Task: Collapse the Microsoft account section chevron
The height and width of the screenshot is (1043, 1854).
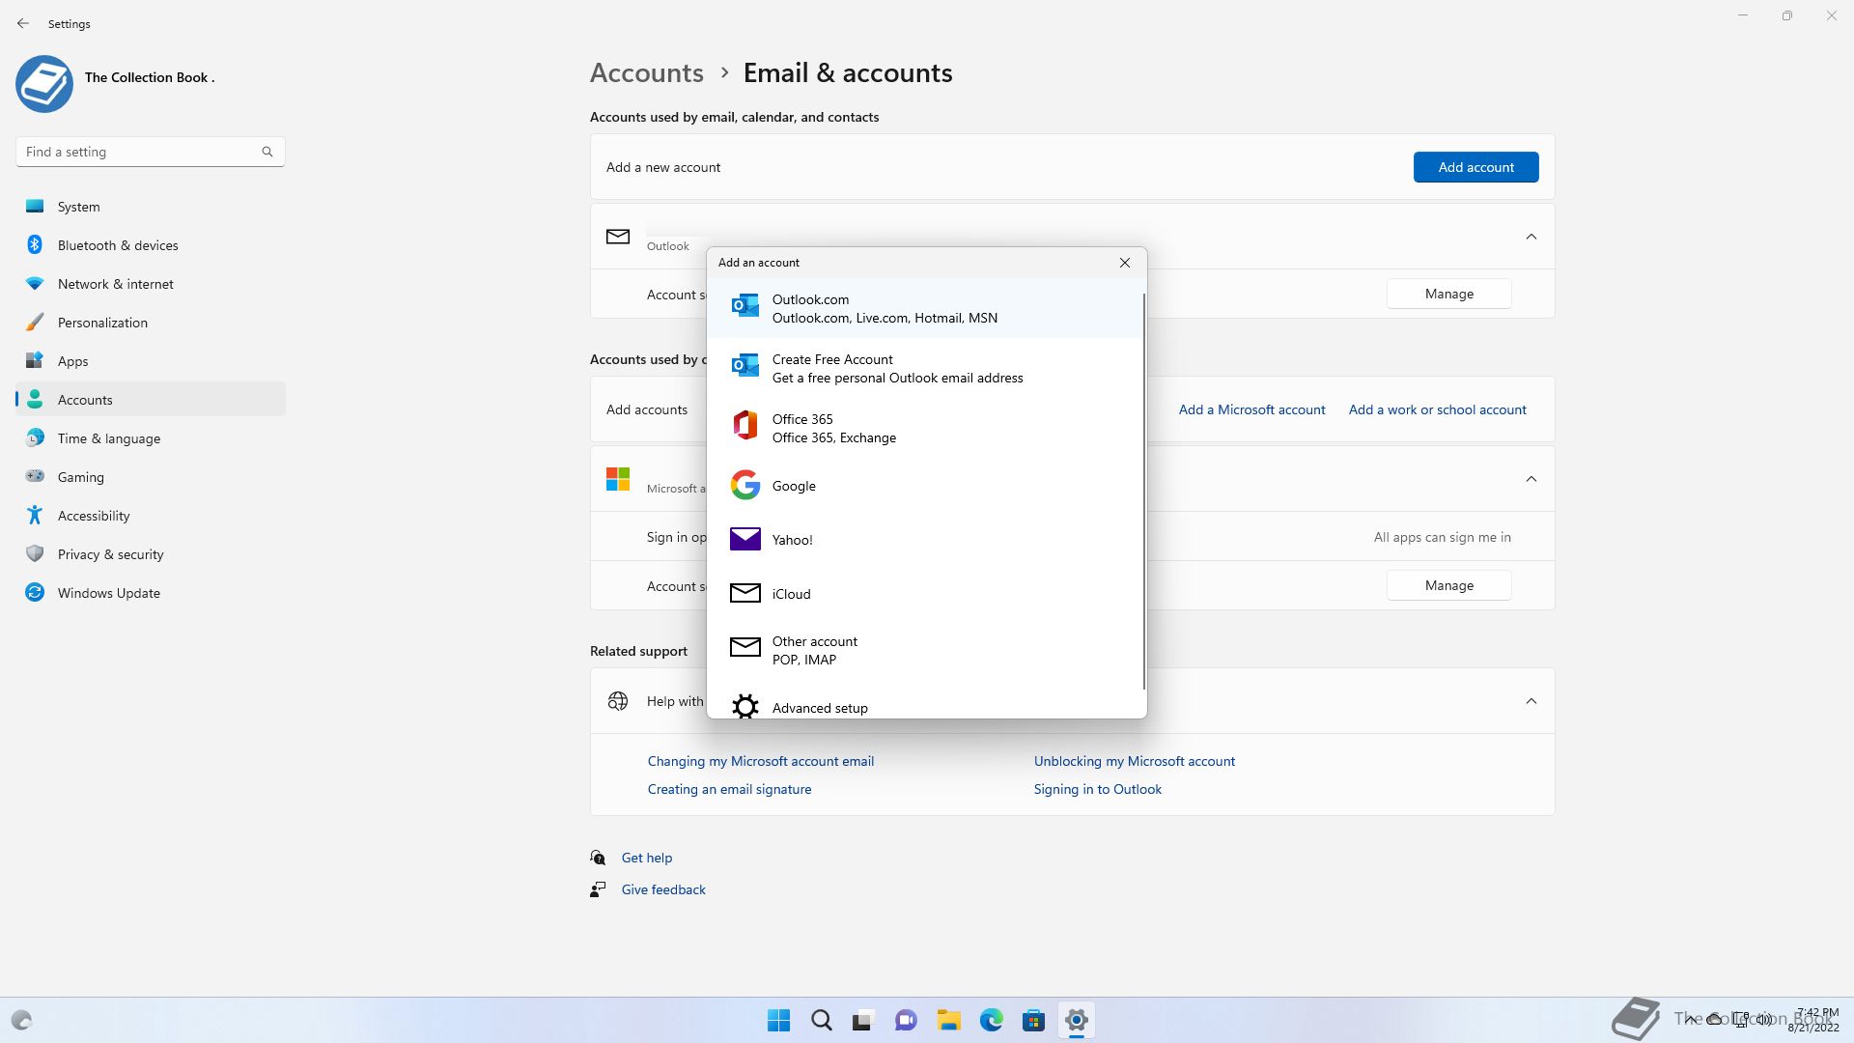Action: (x=1531, y=479)
